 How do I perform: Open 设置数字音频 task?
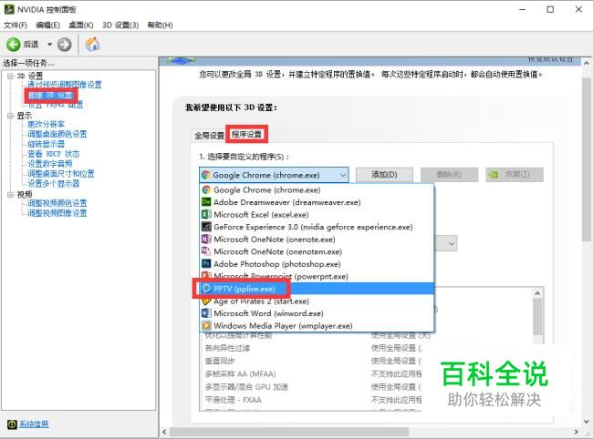tap(49, 164)
